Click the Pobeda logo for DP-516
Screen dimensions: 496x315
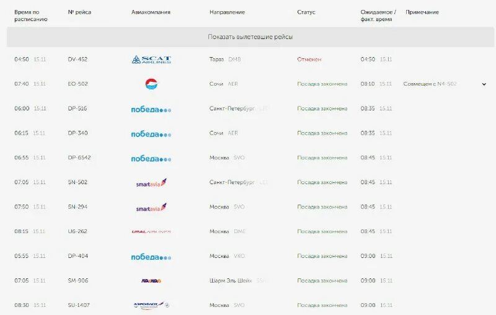pos(151,109)
